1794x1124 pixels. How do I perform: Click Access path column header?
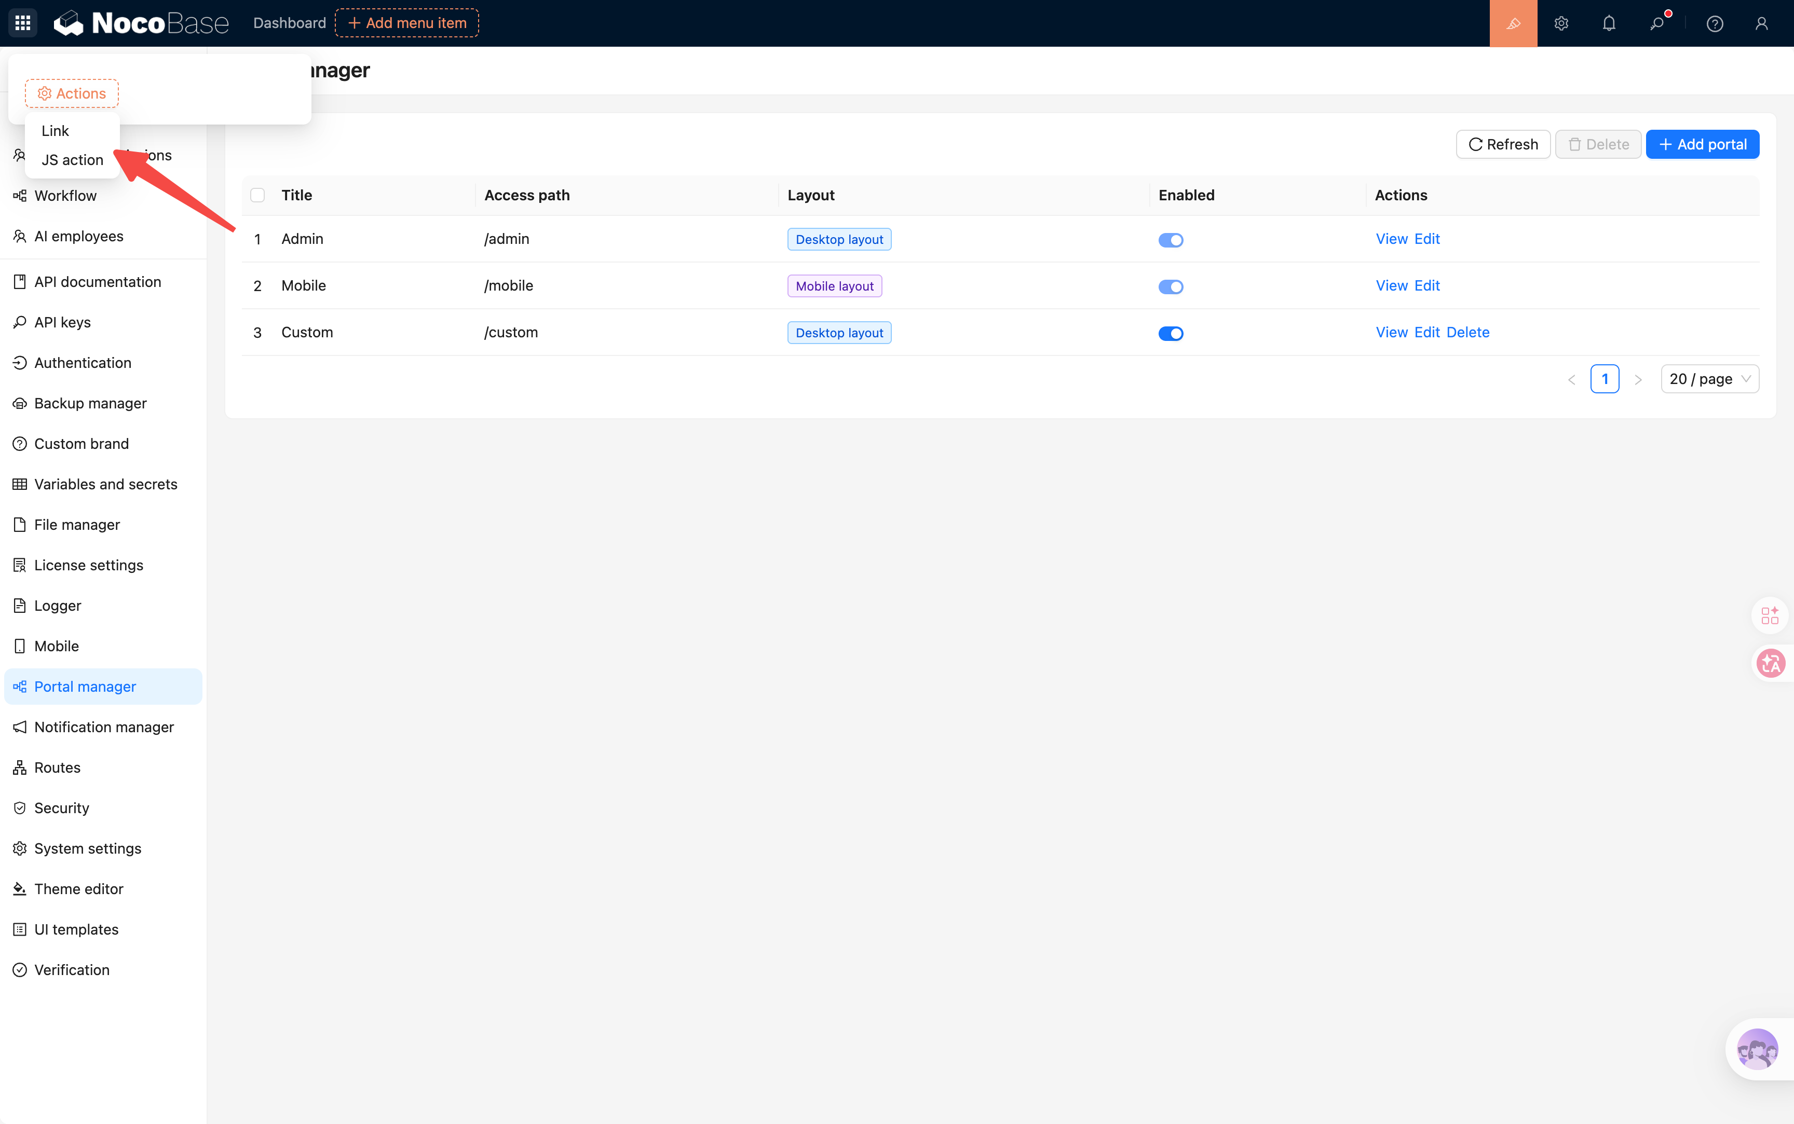pyautogui.click(x=526, y=195)
